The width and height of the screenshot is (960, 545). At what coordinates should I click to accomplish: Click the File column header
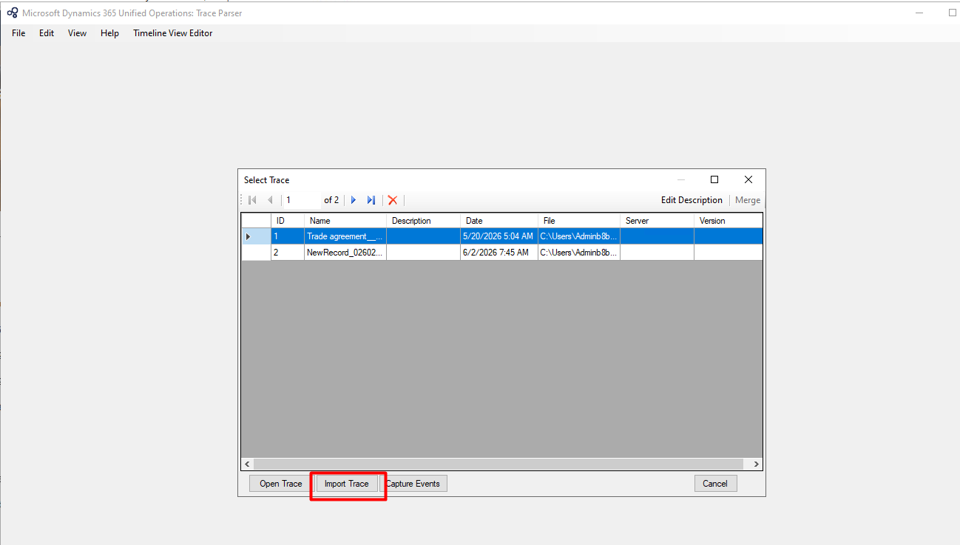click(x=579, y=221)
